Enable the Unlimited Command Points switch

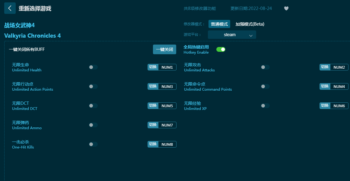265,86
